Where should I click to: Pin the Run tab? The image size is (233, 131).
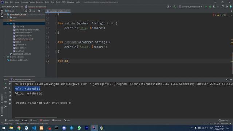(x=5, y=107)
